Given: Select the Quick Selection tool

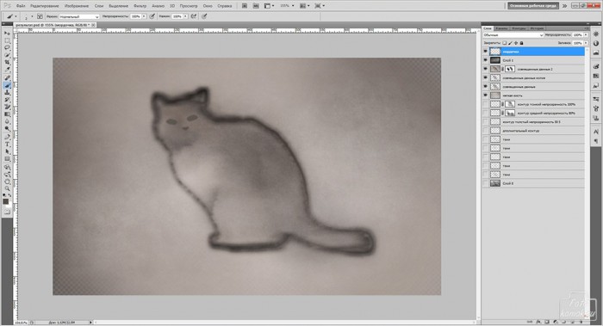Looking at the screenshot, I should (x=7, y=55).
